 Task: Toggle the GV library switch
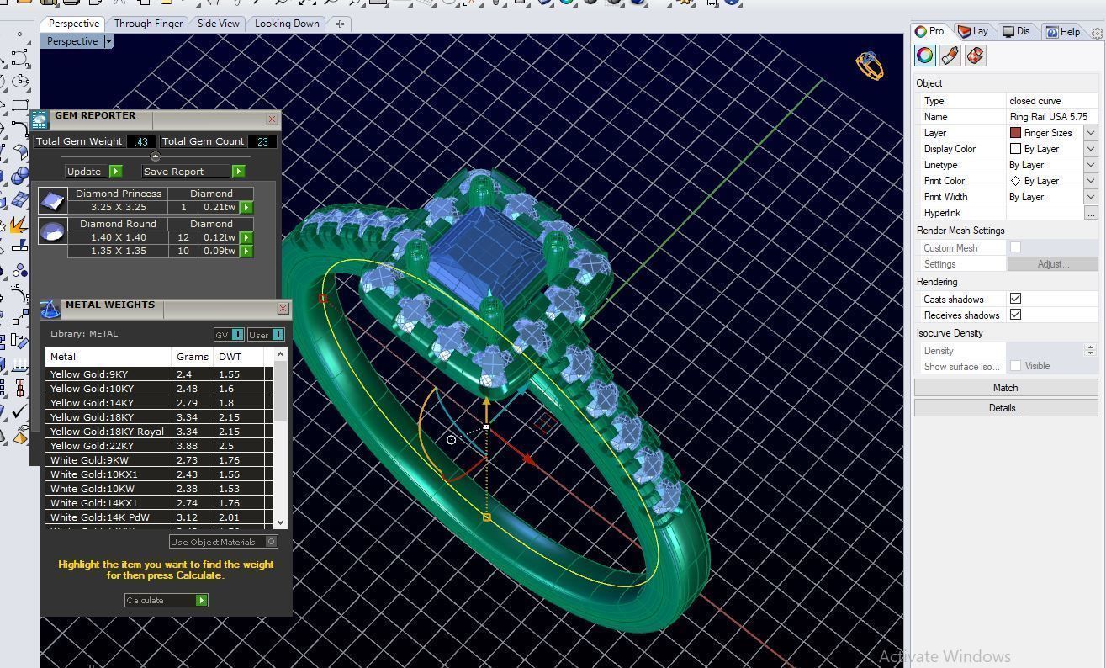pos(229,335)
